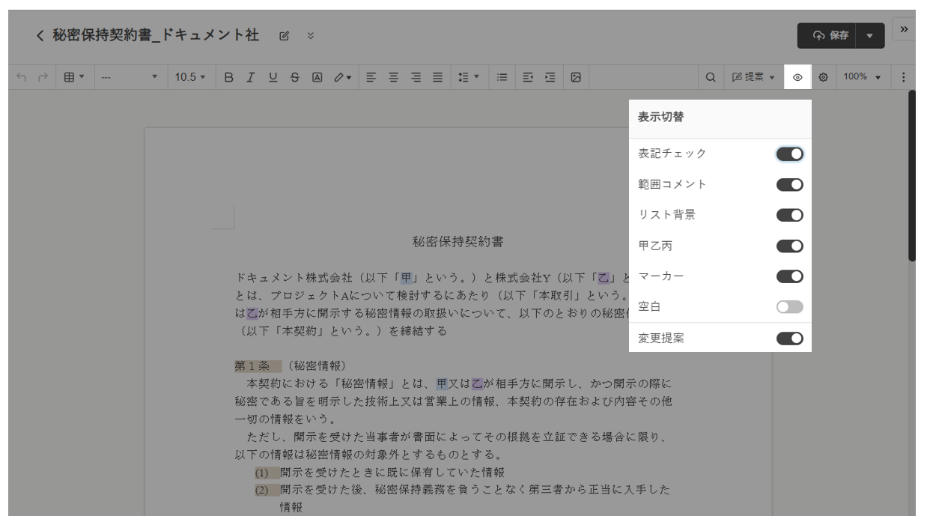Image resolution: width=927 pixels, height=525 pixels.
Task: Open settings via the gear icon
Action: pyautogui.click(x=820, y=77)
